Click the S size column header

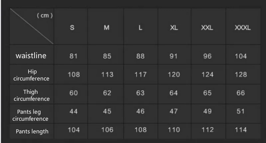coord(72,28)
